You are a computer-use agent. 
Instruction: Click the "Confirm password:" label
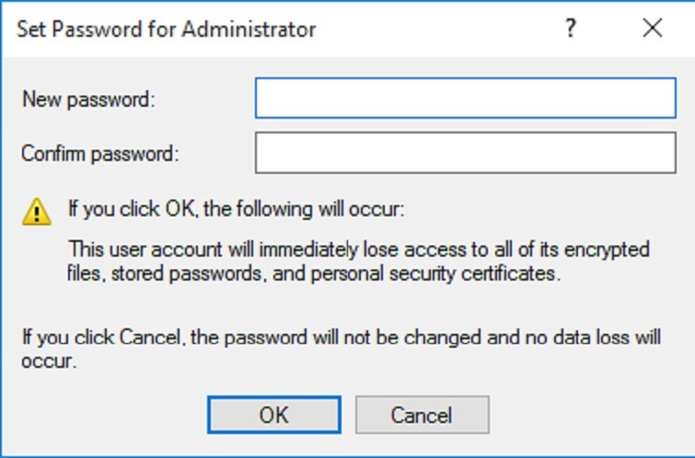99,154
